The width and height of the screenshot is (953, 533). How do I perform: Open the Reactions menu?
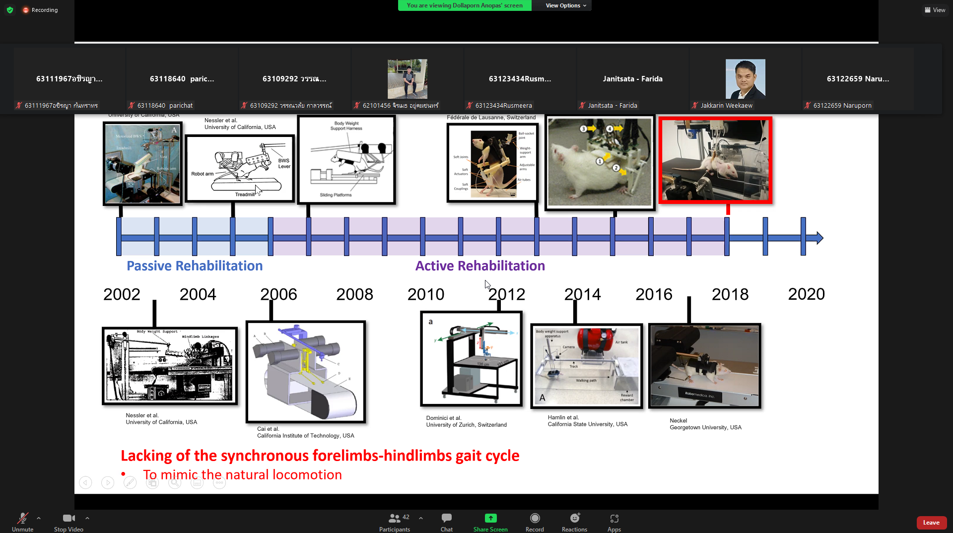pos(574,522)
